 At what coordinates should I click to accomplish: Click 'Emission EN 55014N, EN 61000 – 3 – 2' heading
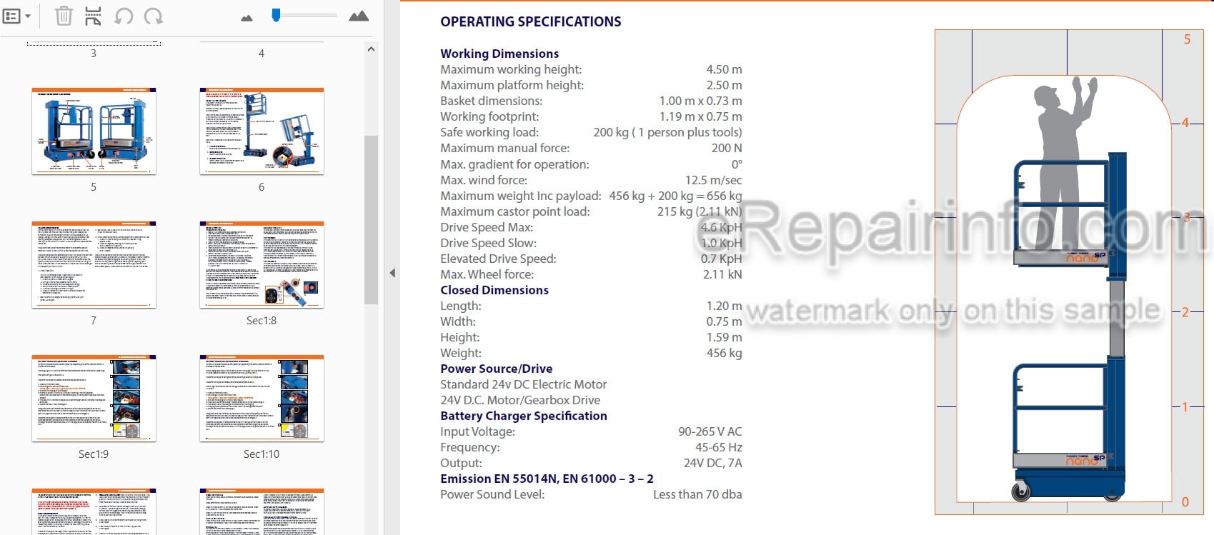547,479
